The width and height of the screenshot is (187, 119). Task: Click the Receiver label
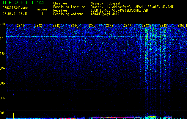(x=60, y=10)
